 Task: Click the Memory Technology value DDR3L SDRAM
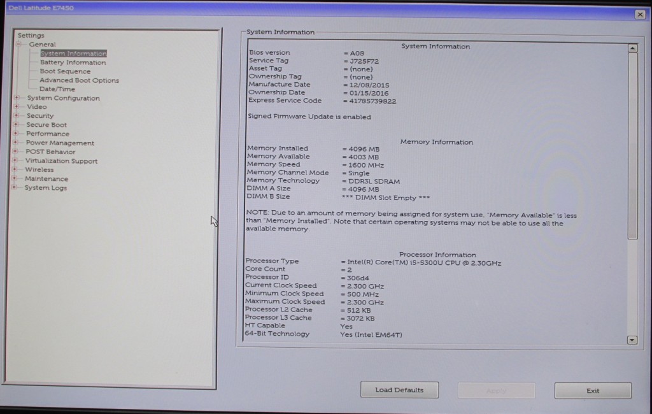[374, 182]
